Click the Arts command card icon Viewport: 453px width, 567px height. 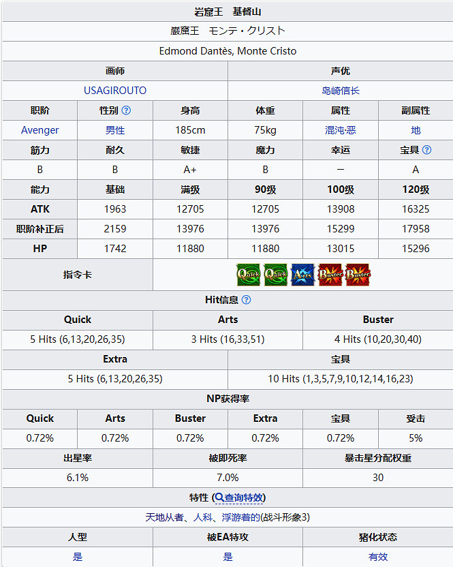[x=303, y=275]
